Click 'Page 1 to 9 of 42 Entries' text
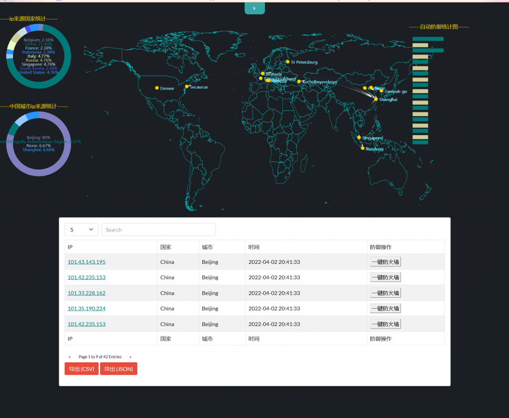The image size is (509, 418). [100, 357]
